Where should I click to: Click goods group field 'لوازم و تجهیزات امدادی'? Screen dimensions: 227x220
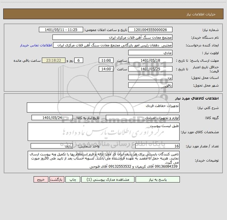point(143,118)
